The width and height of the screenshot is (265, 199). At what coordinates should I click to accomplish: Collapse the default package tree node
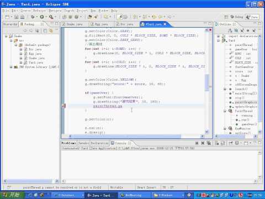tap(16, 45)
